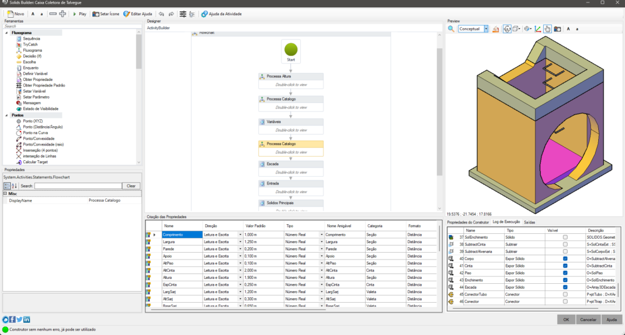The height and width of the screenshot is (335, 625).
Task: Select Ponto (XYZ) tool item
Action: click(x=32, y=121)
